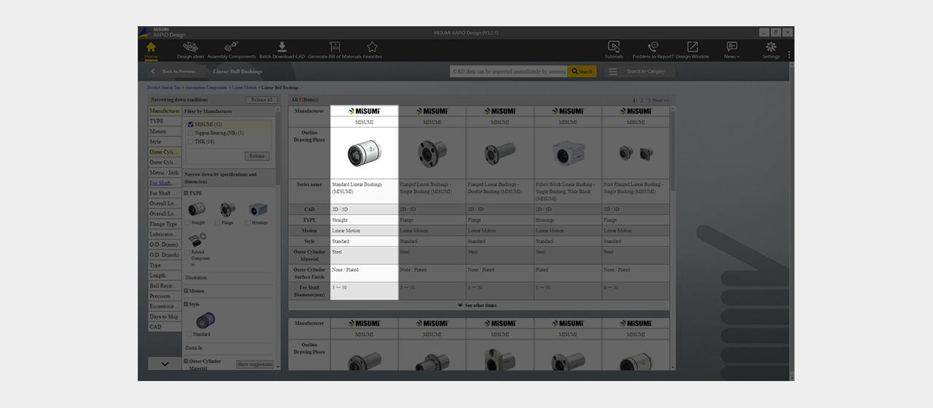Click the Release all button
The image size is (933, 408).
(x=261, y=100)
